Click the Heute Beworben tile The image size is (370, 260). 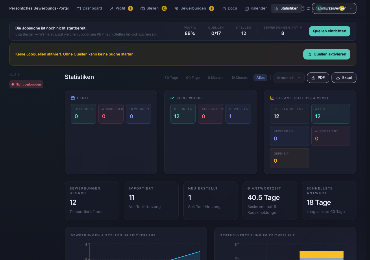tap(138, 114)
